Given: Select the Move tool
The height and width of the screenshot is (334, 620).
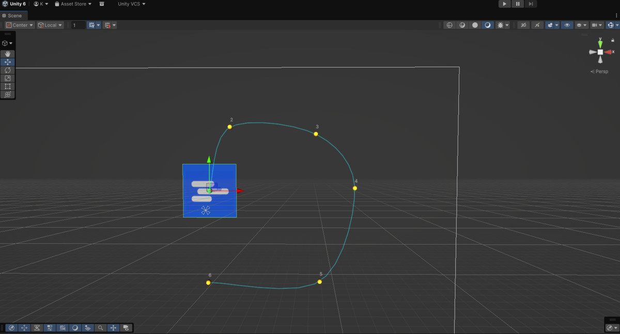Looking at the screenshot, I should pyautogui.click(x=8, y=62).
